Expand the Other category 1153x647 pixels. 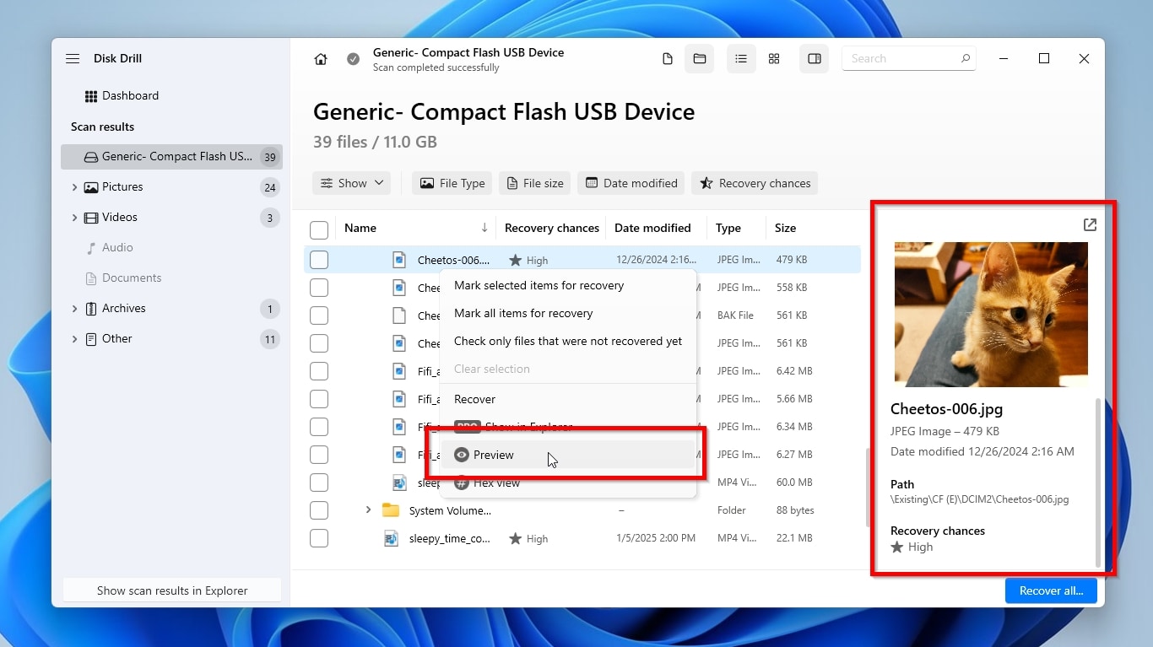point(74,339)
